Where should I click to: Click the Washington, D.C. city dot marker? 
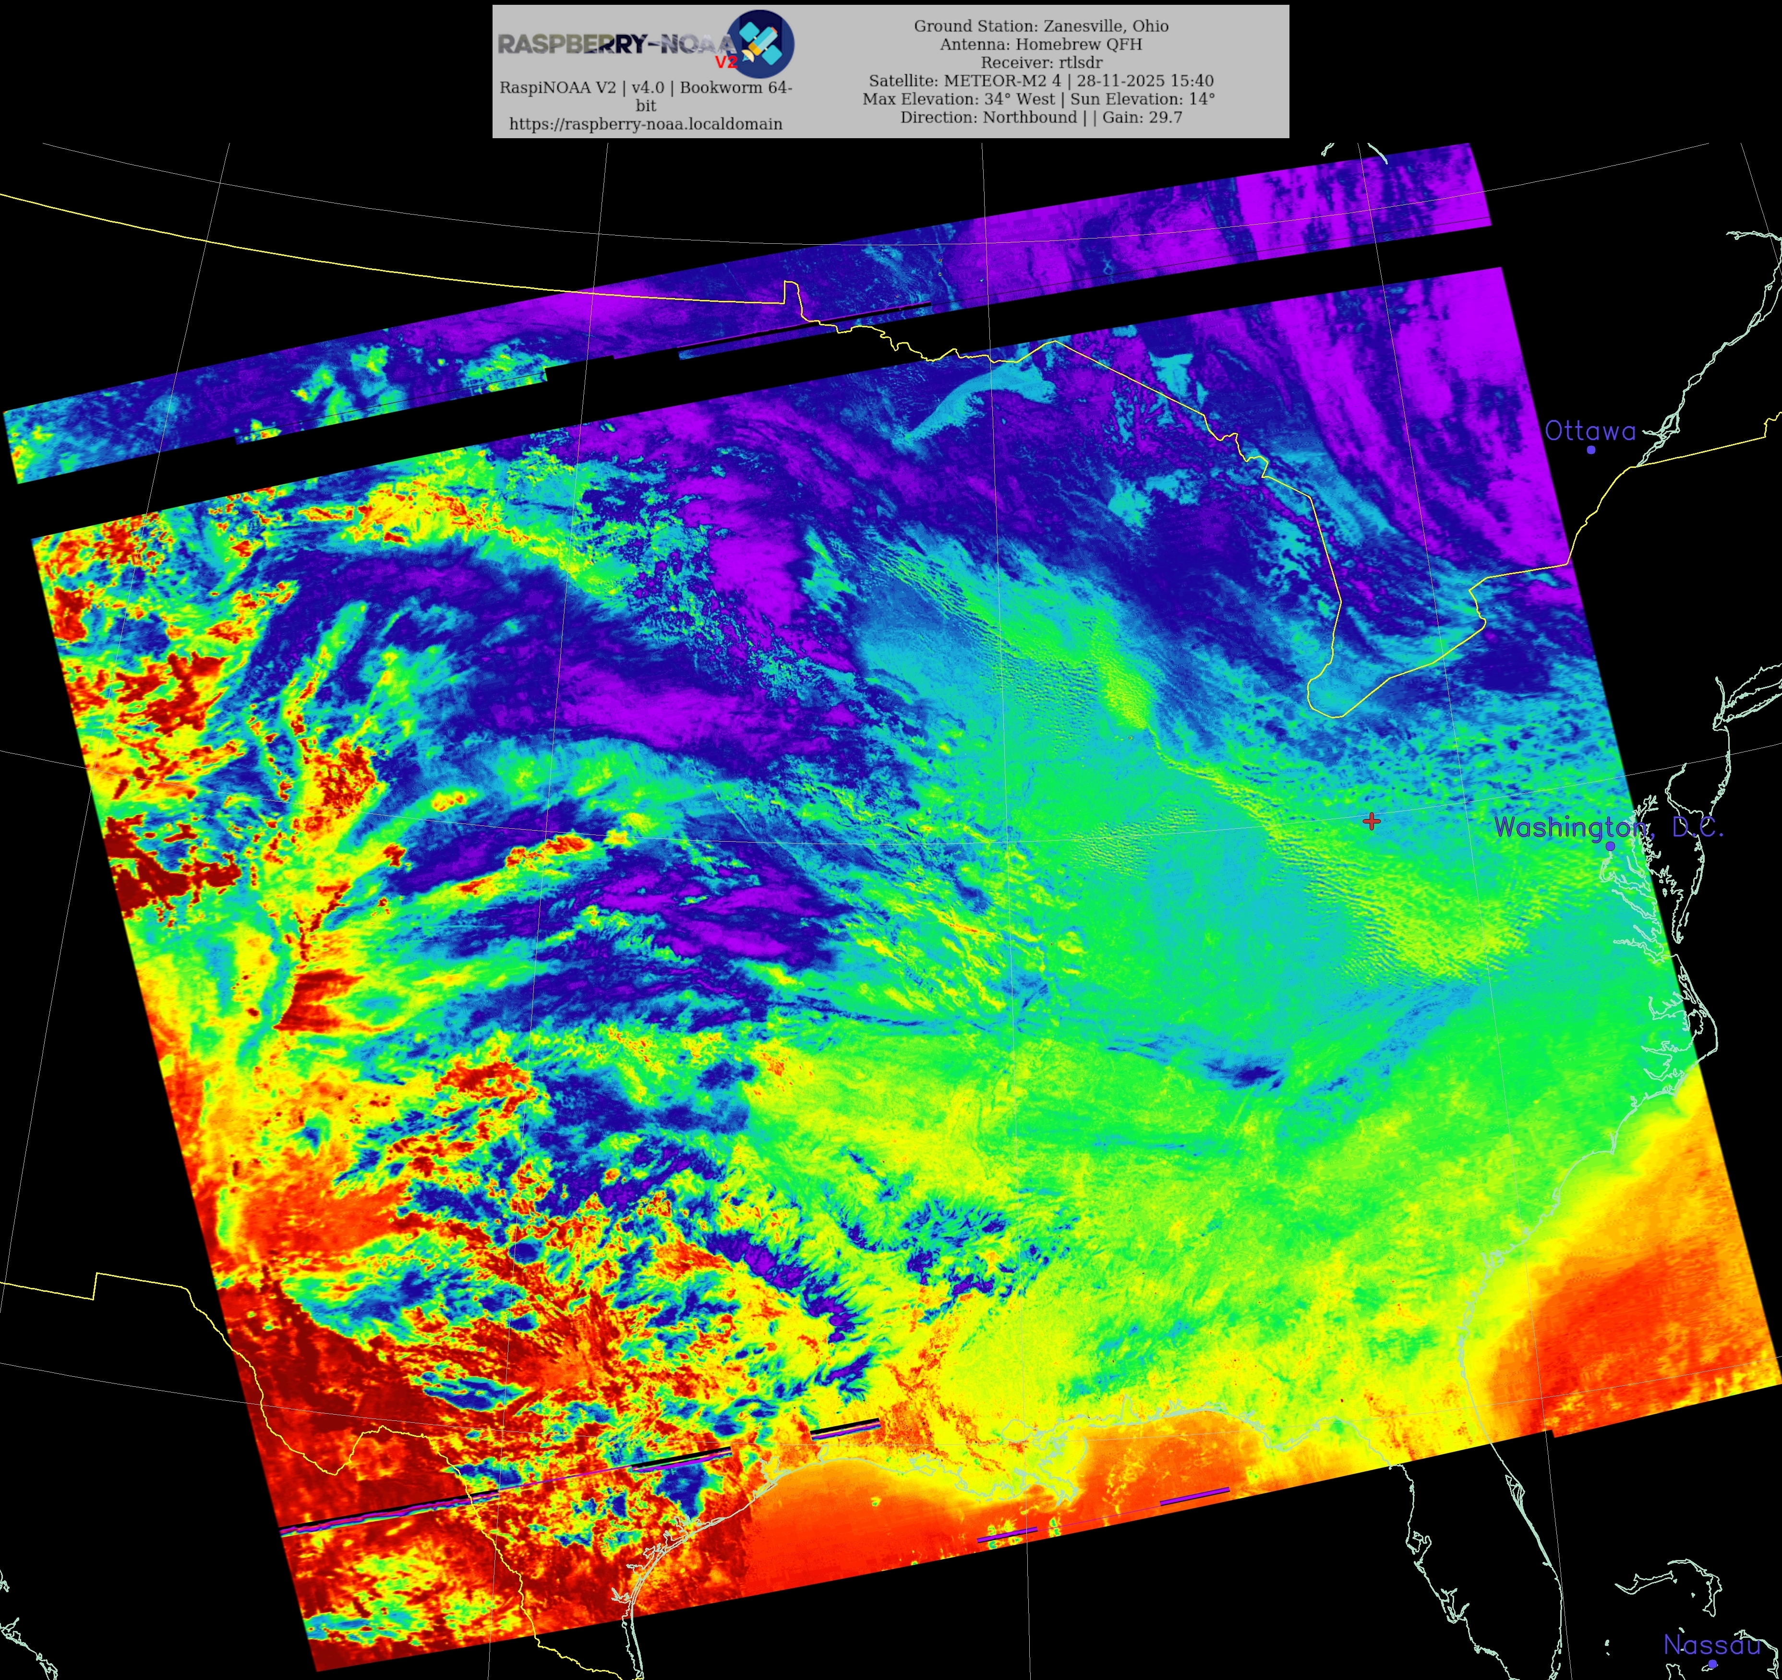pyautogui.click(x=1610, y=846)
